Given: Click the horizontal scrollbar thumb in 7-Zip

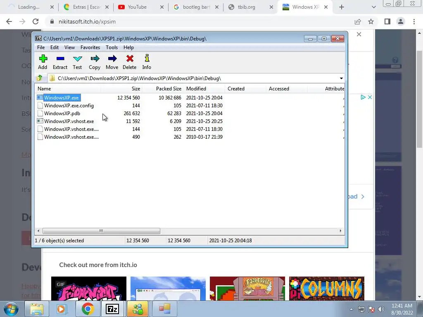Looking at the screenshot, I should tap(101, 231).
